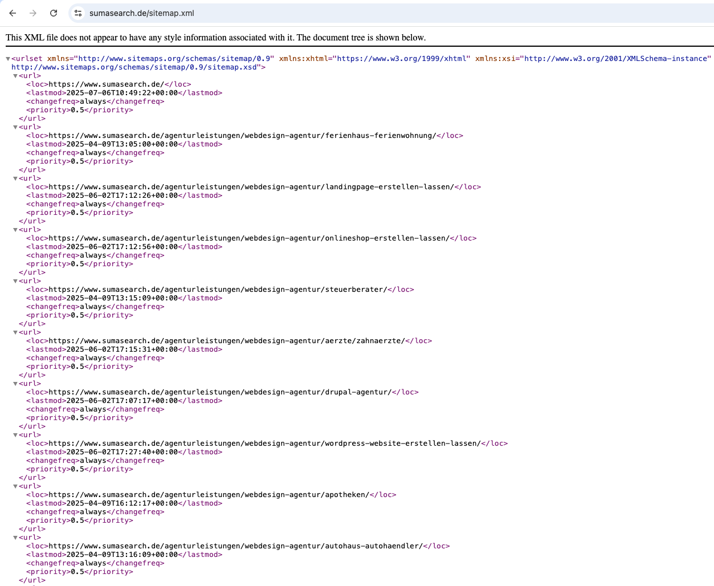
Task: Collapse the urlset root element triangle
Action: click(7, 58)
